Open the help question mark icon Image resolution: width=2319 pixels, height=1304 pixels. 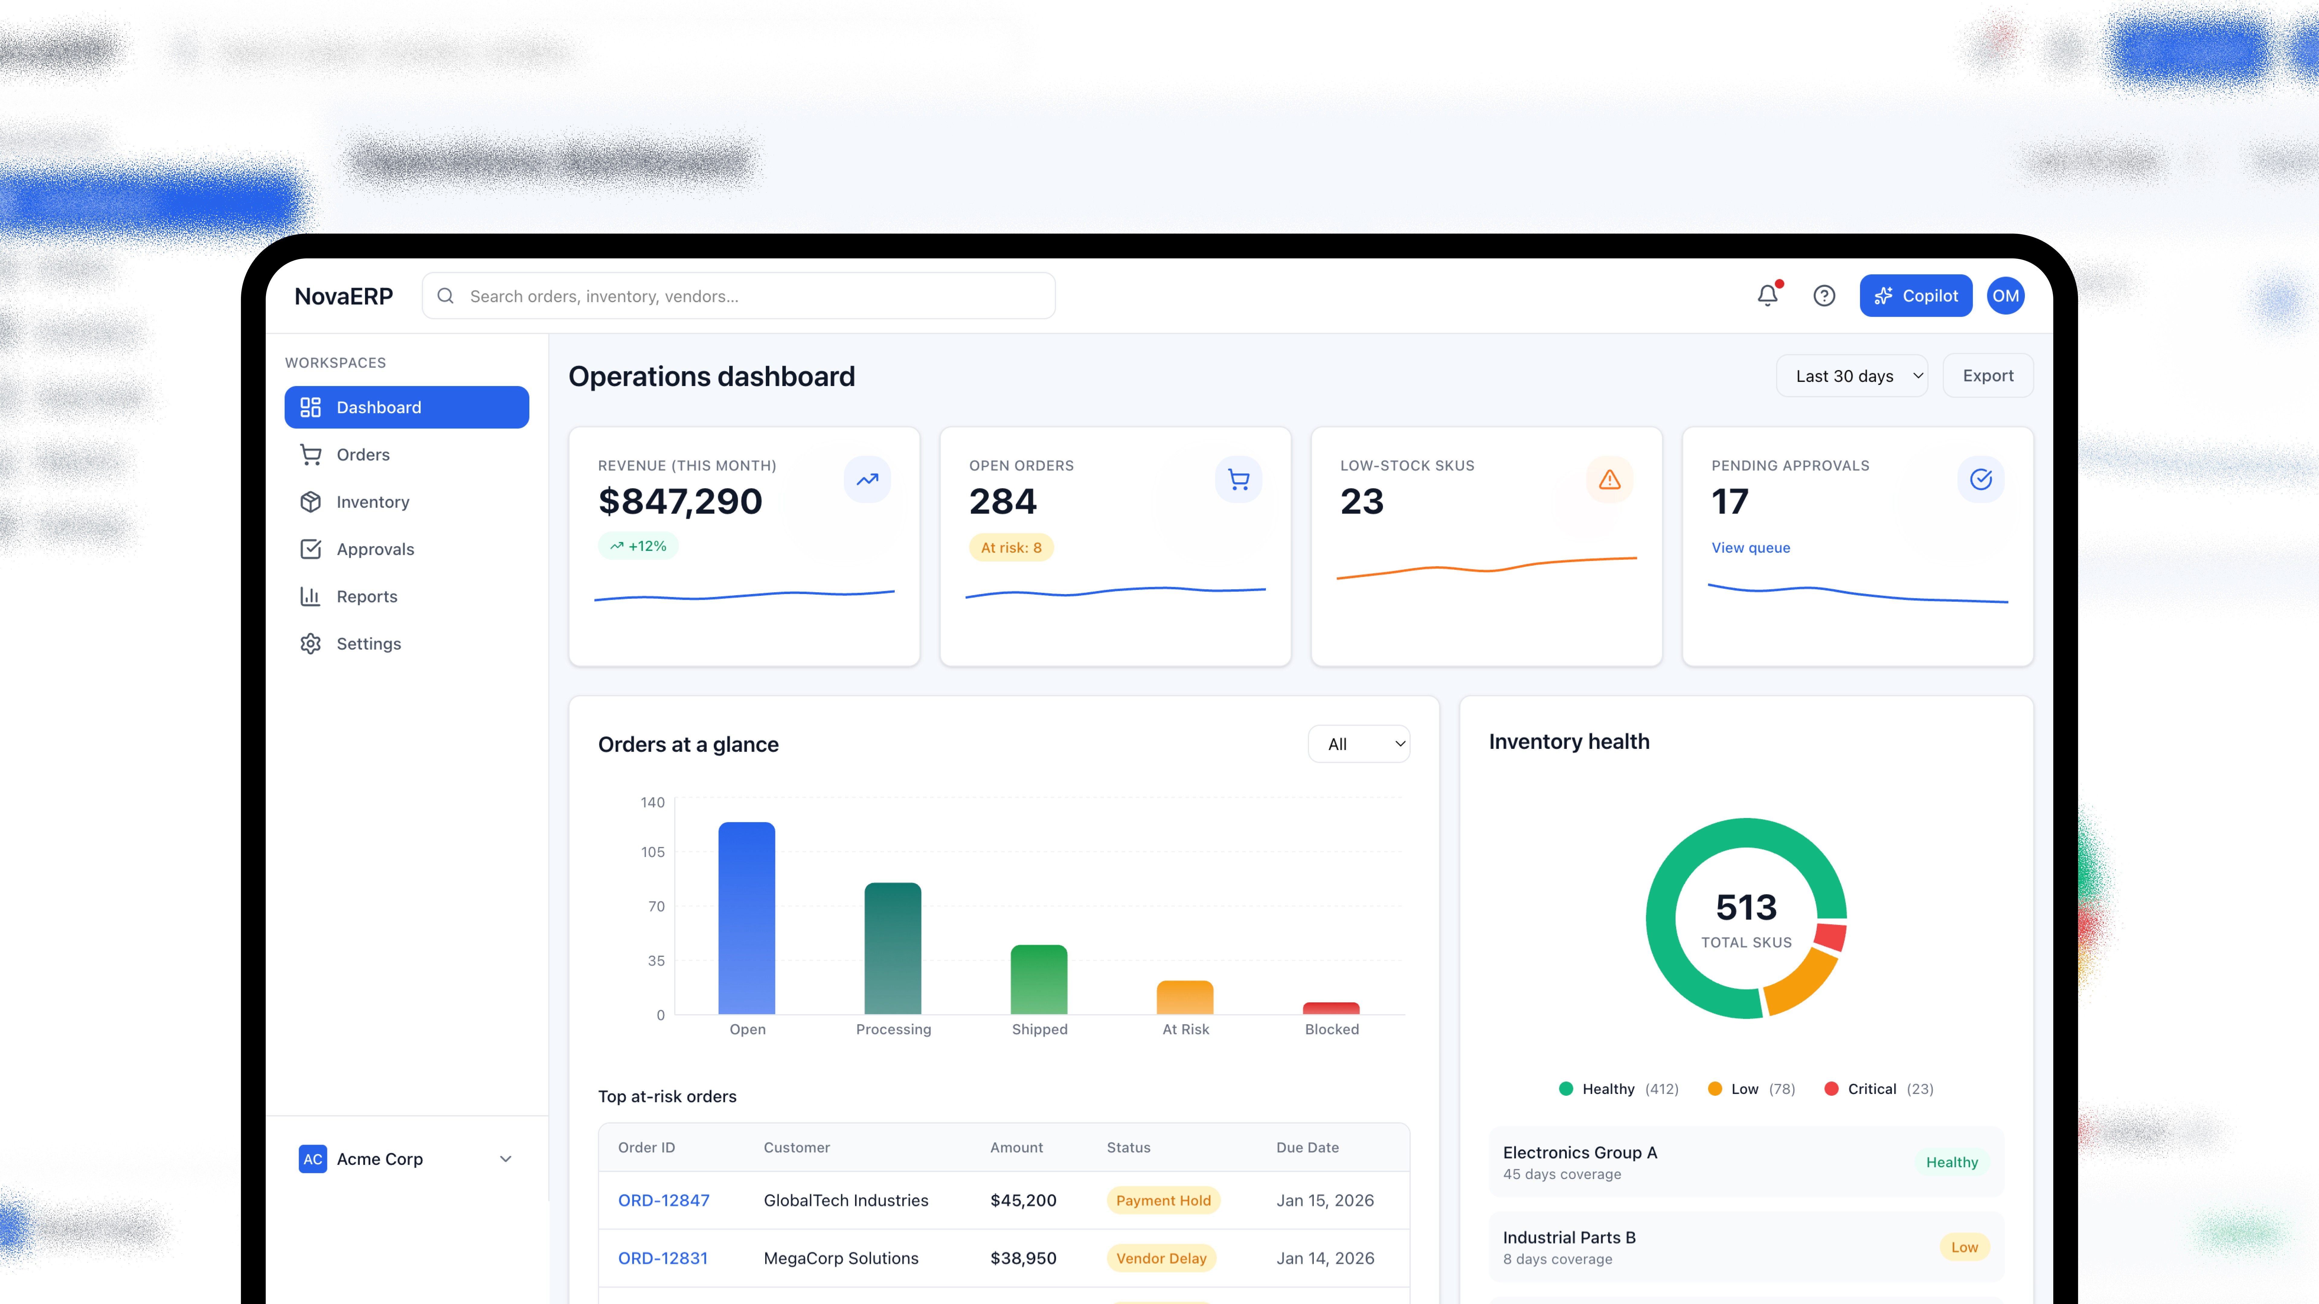click(x=1824, y=295)
